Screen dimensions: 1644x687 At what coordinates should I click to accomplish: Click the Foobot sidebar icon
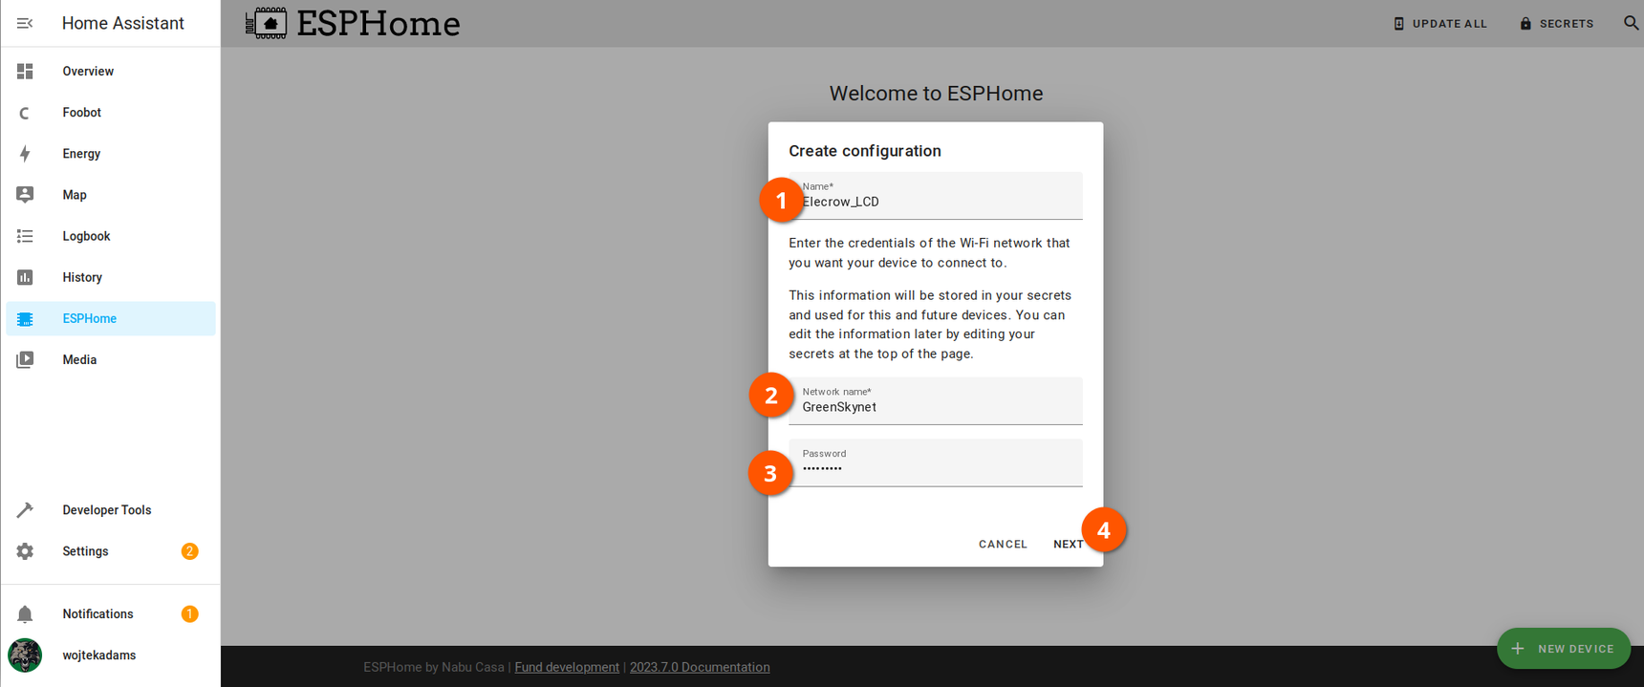(25, 113)
